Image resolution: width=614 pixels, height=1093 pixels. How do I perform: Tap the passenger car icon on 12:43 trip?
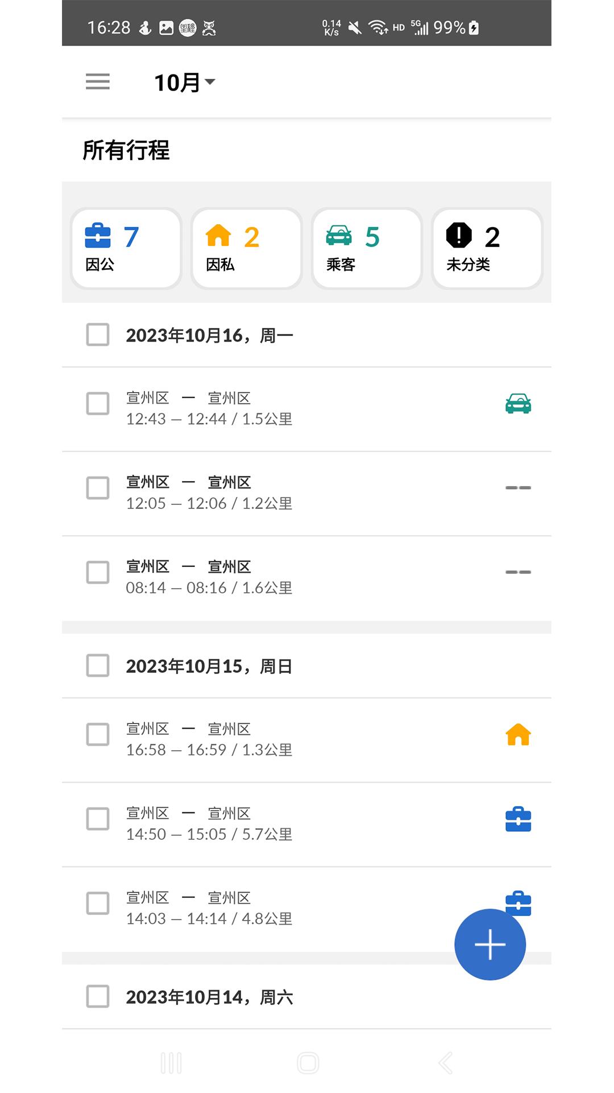tap(518, 404)
